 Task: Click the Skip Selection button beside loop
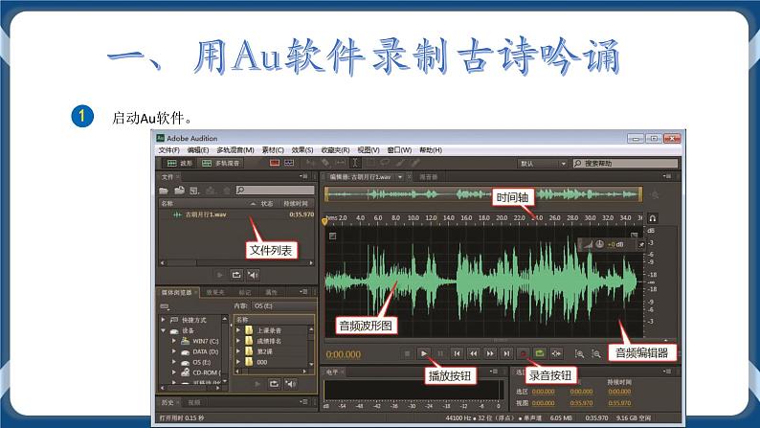coord(556,354)
